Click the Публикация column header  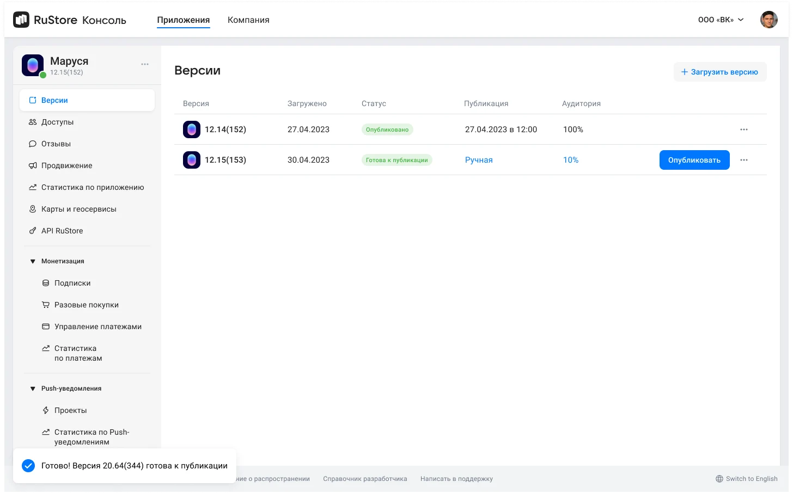tap(486, 103)
